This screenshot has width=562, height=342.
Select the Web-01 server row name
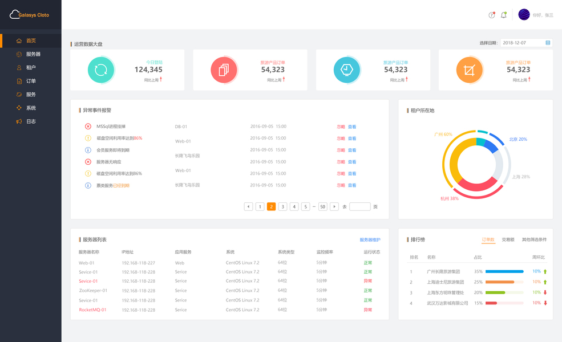pos(86,263)
